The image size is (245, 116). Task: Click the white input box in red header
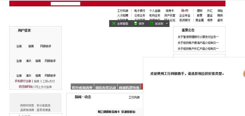(x=65, y=3)
